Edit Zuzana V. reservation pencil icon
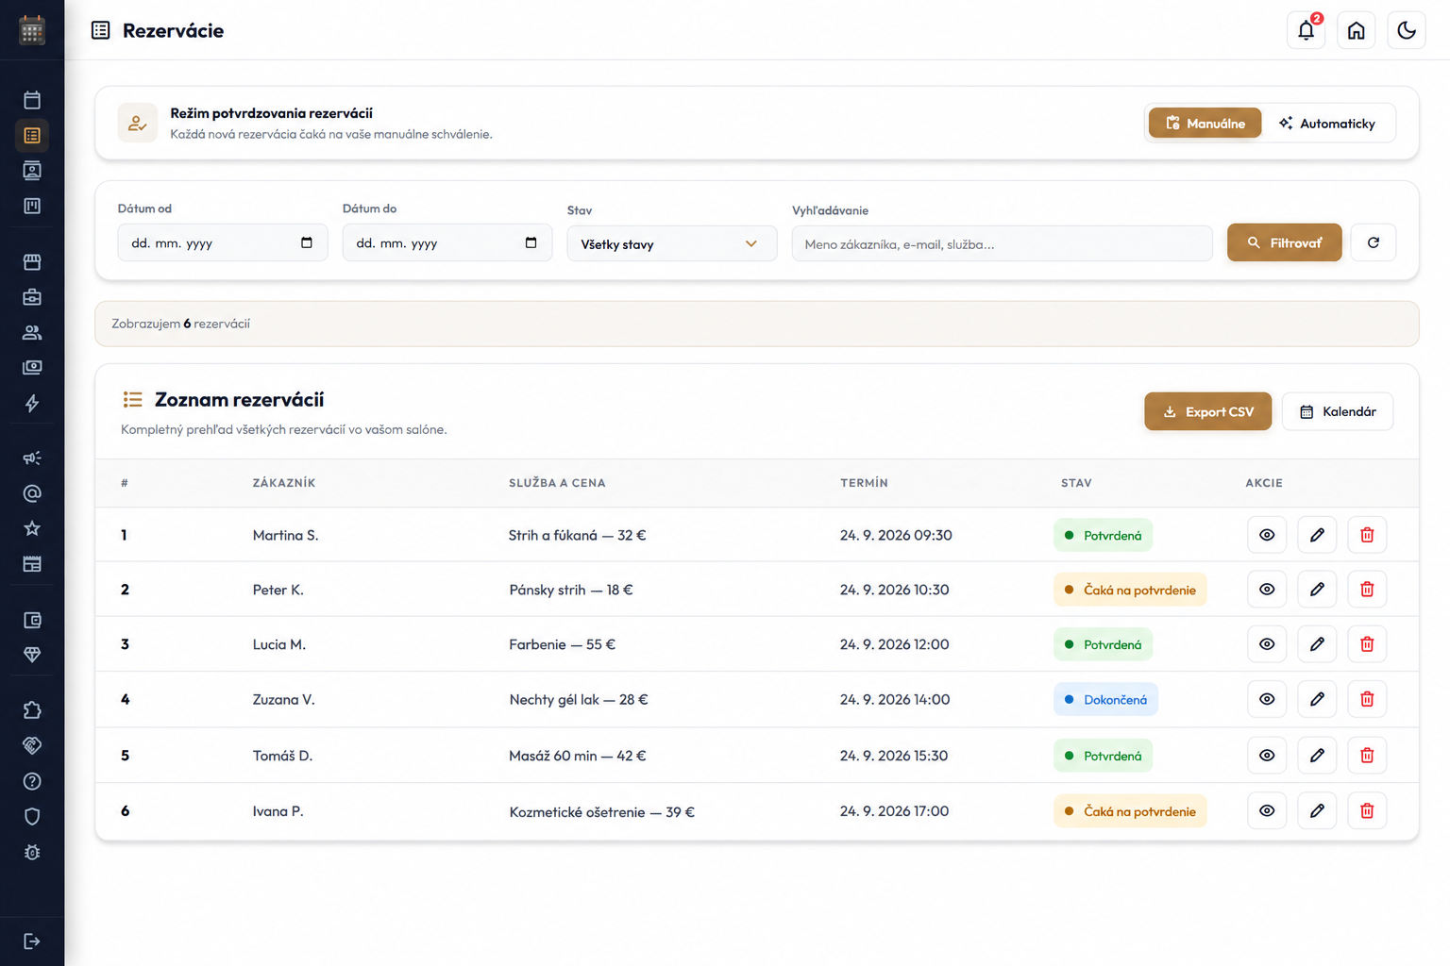The image size is (1450, 966). [1317, 699]
